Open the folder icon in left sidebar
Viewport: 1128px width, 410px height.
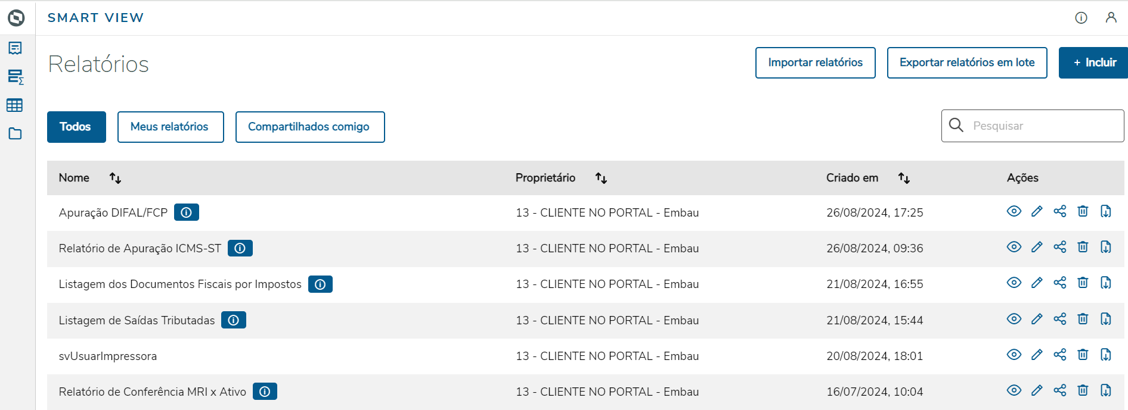click(15, 134)
